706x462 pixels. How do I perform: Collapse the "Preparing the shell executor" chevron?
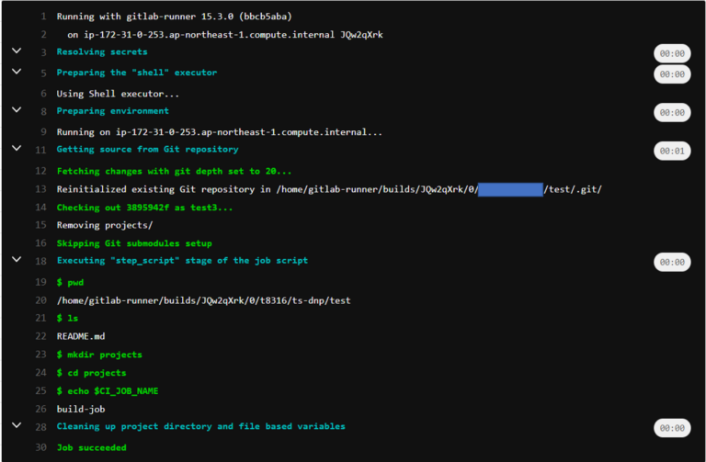pyautogui.click(x=16, y=71)
